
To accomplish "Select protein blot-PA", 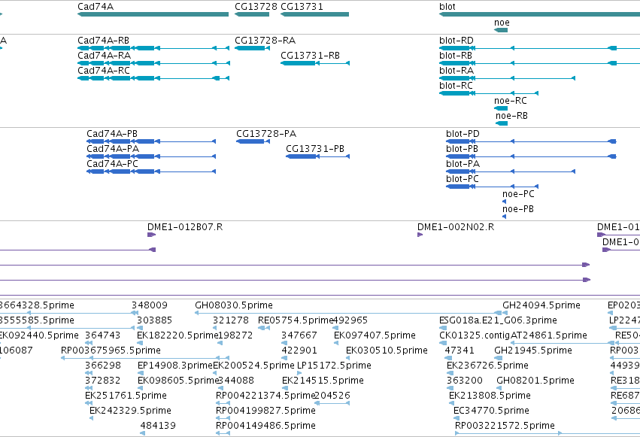I will [x=511, y=171].
